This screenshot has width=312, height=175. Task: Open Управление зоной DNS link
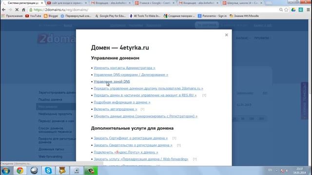[112, 82]
